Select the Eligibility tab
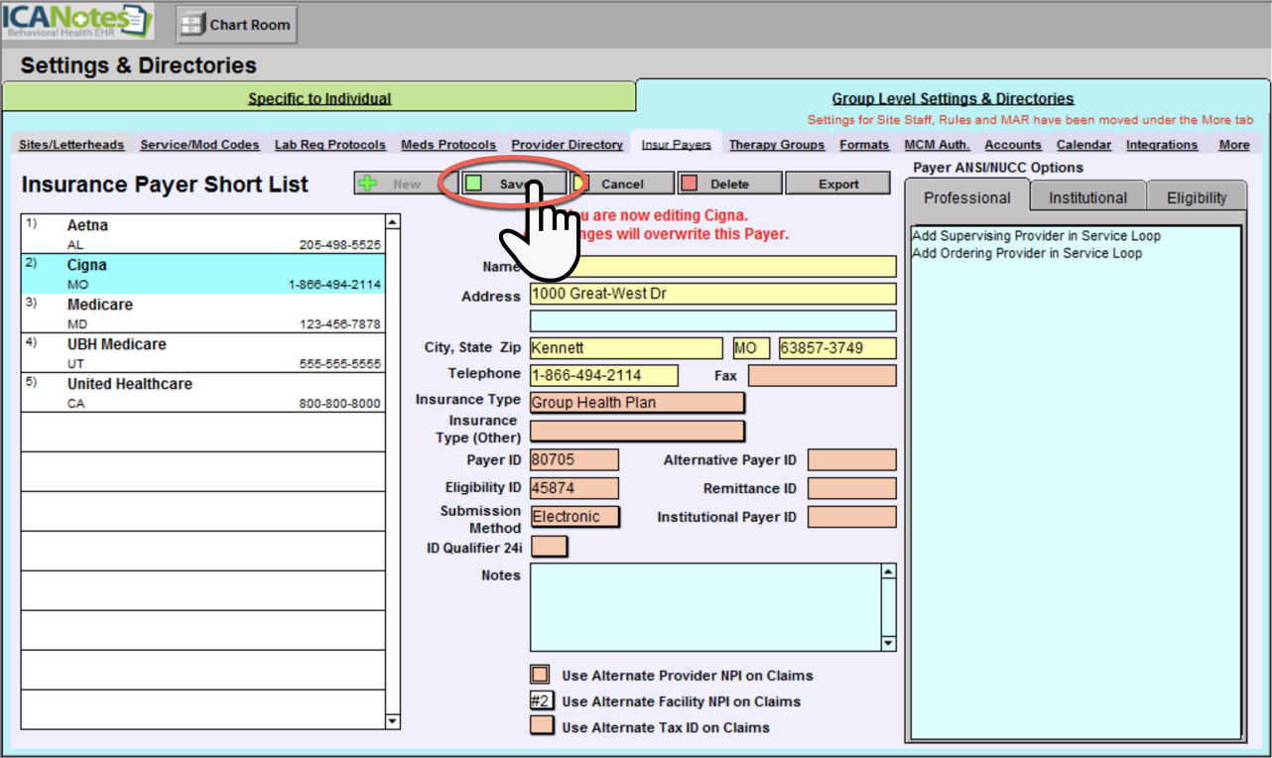 (x=1196, y=197)
